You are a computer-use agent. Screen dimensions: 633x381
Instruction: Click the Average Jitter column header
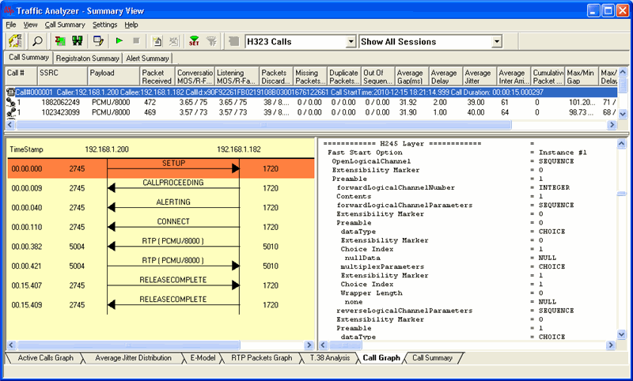(479, 77)
